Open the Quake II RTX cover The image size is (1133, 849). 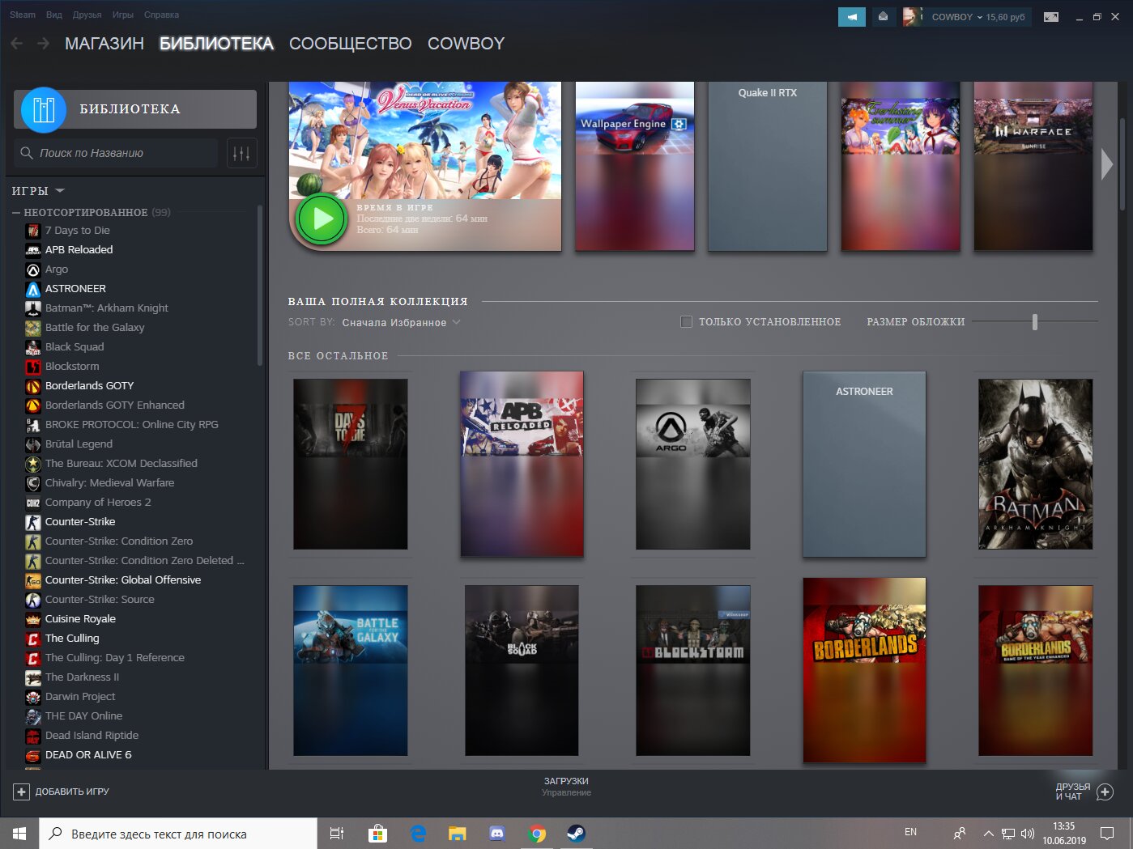(x=768, y=166)
